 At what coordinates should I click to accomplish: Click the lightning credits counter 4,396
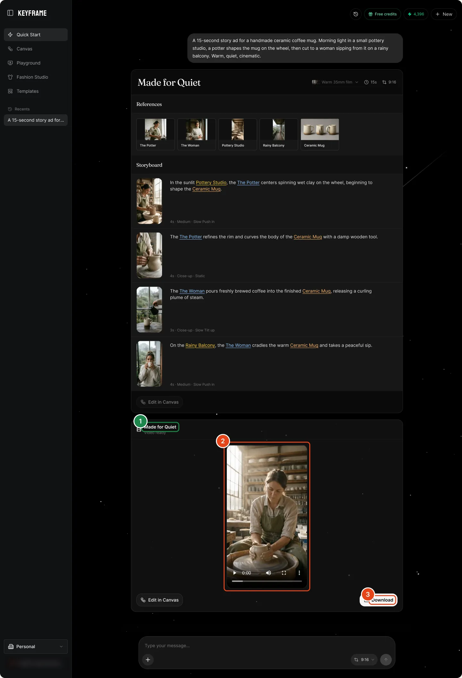point(416,14)
